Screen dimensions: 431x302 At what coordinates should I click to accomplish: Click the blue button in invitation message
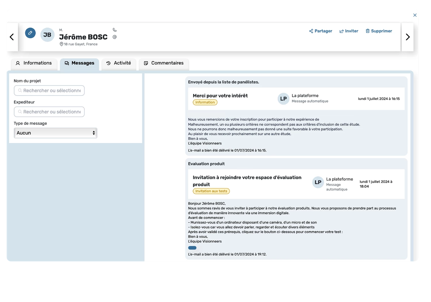(x=192, y=248)
